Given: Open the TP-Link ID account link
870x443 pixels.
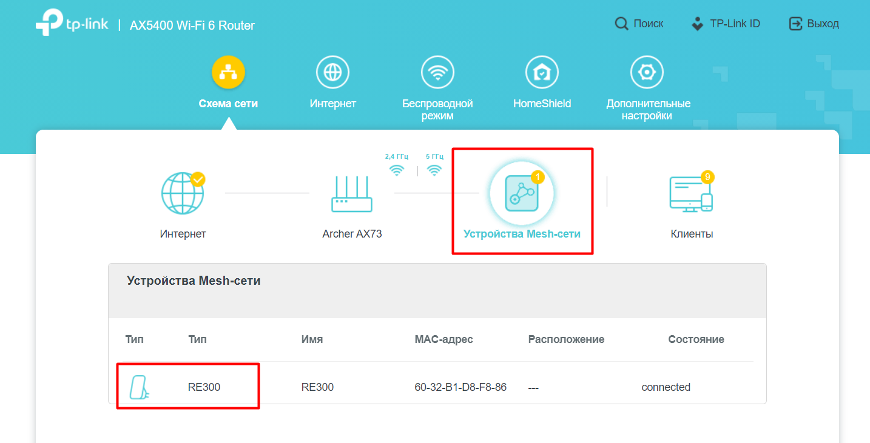Looking at the screenshot, I should (726, 24).
